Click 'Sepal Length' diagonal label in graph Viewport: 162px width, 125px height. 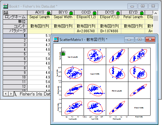tap(73, 57)
